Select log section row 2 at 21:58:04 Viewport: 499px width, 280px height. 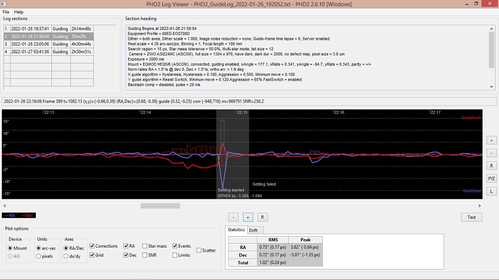49,36
